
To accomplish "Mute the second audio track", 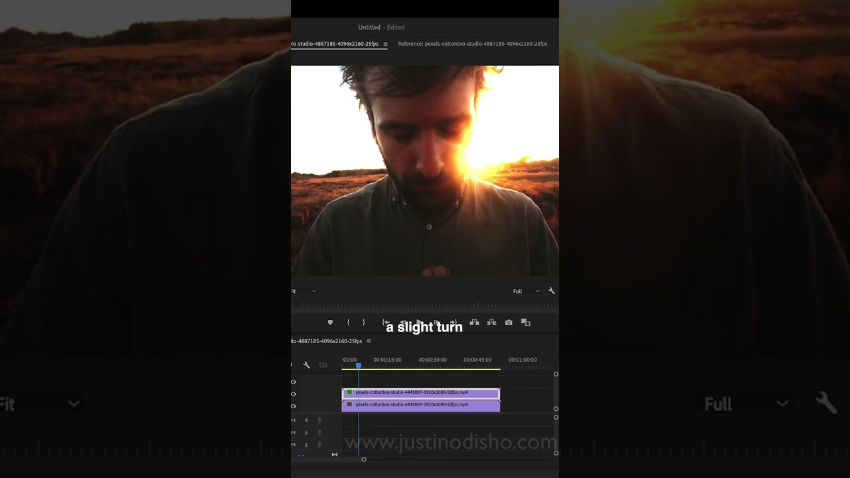I will click(x=293, y=432).
